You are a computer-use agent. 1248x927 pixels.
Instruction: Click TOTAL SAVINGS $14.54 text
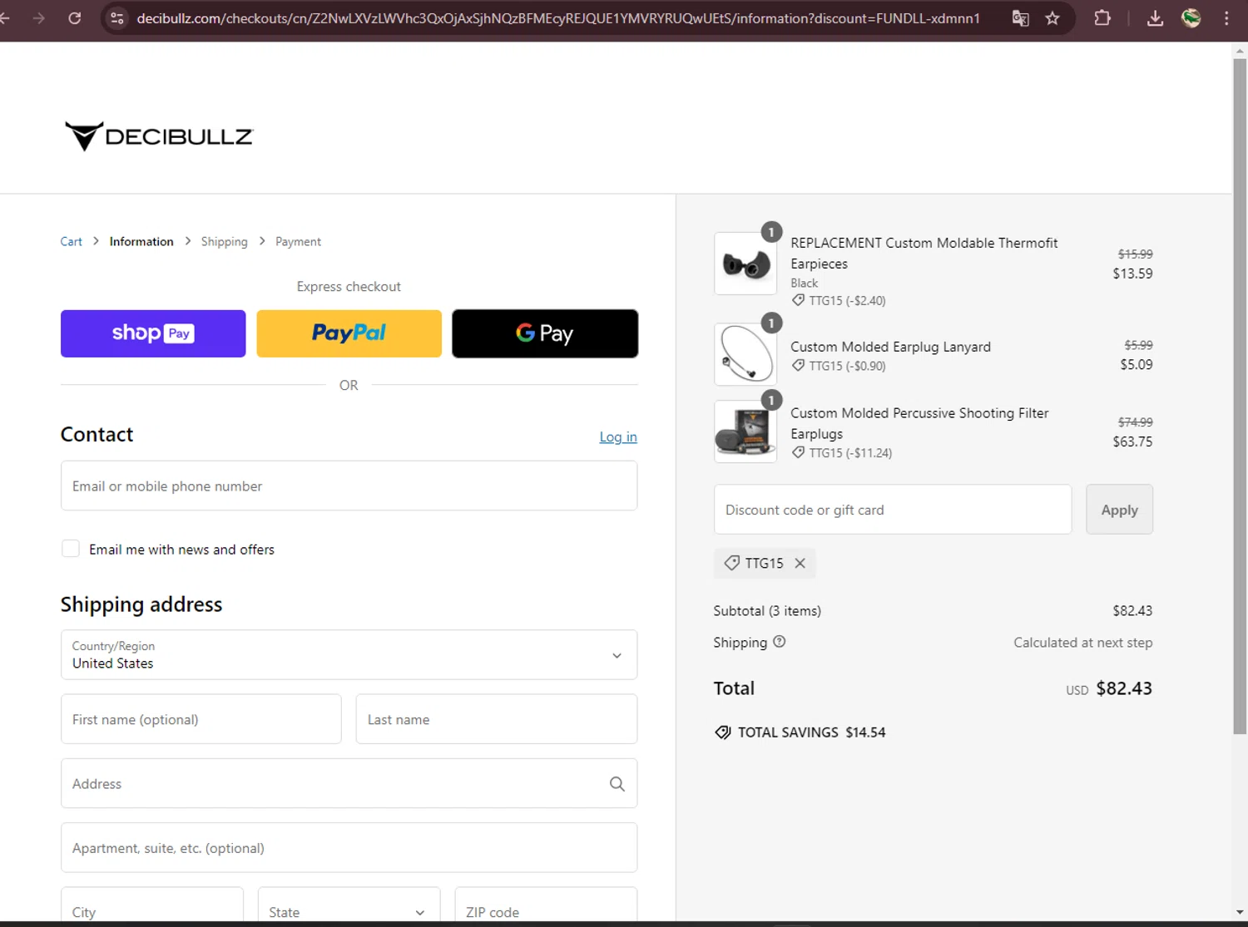tap(811, 732)
